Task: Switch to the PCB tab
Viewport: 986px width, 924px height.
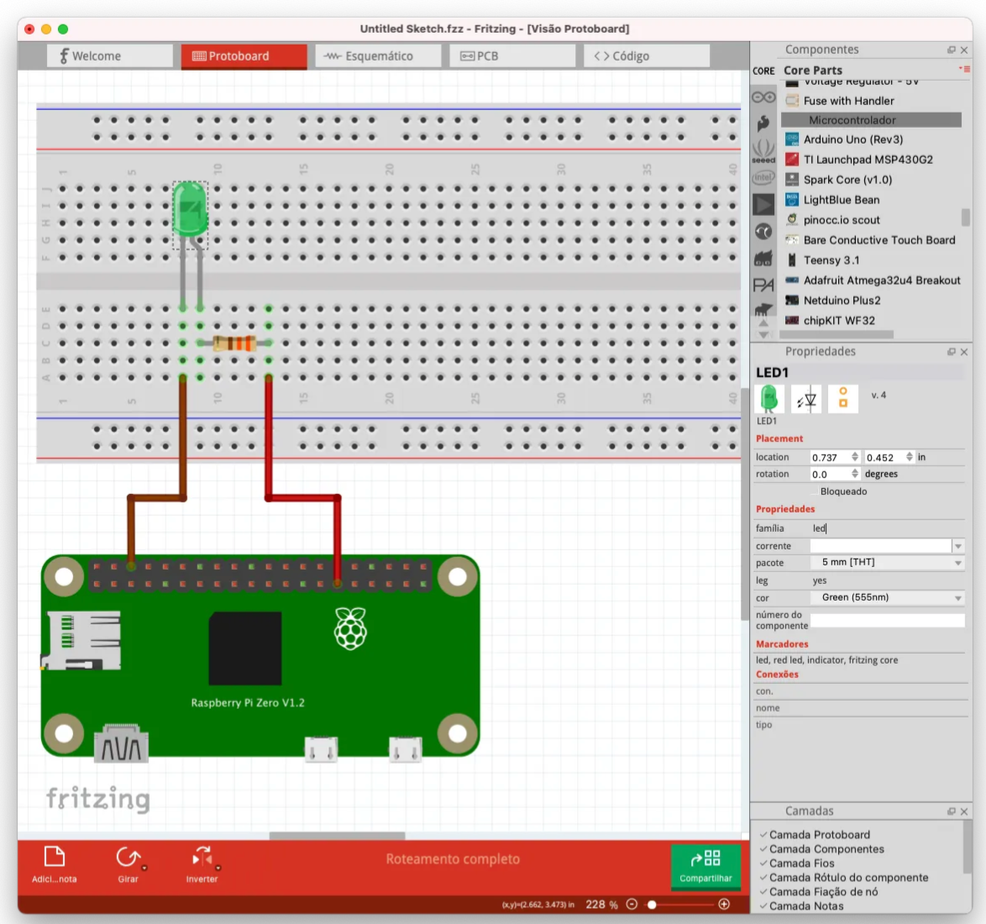Action: click(x=512, y=56)
